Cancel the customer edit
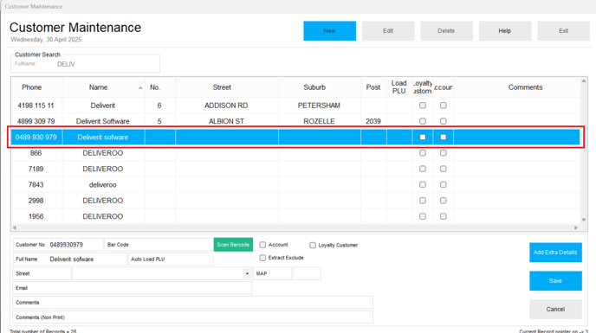The height and width of the screenshot is (333, 596). click(555, 309)
